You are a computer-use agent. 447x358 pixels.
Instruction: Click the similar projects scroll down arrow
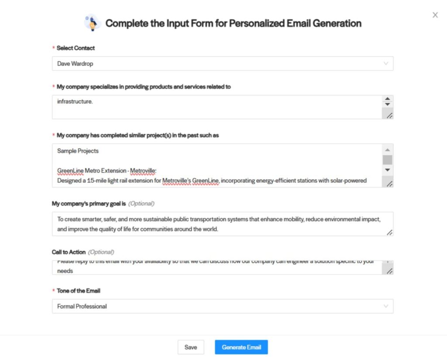tap(388, 170)
